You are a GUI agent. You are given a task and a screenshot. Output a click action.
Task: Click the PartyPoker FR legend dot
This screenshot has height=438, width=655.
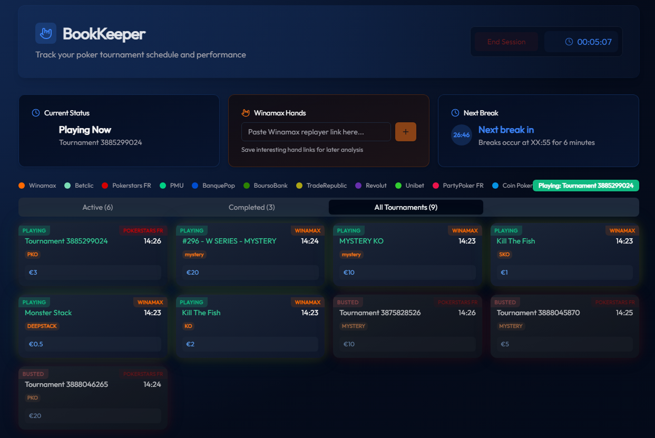pyautogui.click(x=436, y=186)
